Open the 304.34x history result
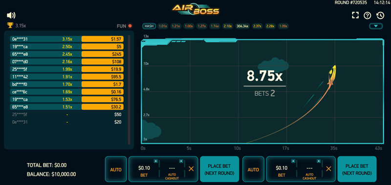Image resolution: width=391 pixels, height=185 pixels. pyautogui.click(x=242, y=26)
